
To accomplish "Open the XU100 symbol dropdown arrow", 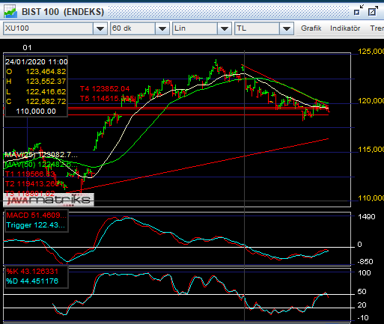I will pos(100,28).
